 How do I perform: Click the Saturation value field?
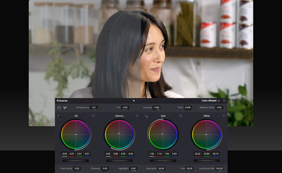(x=161, y=168)
